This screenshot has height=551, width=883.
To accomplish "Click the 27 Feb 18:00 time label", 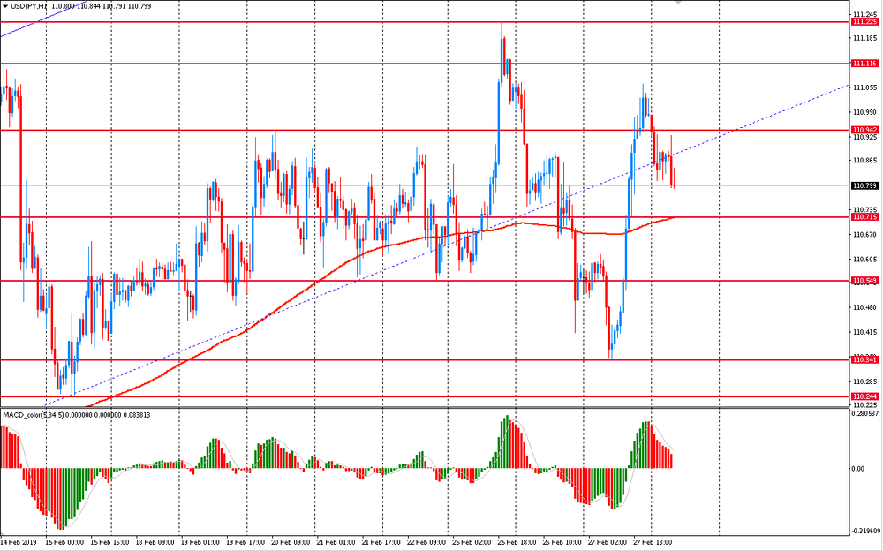I will point(653,542).
